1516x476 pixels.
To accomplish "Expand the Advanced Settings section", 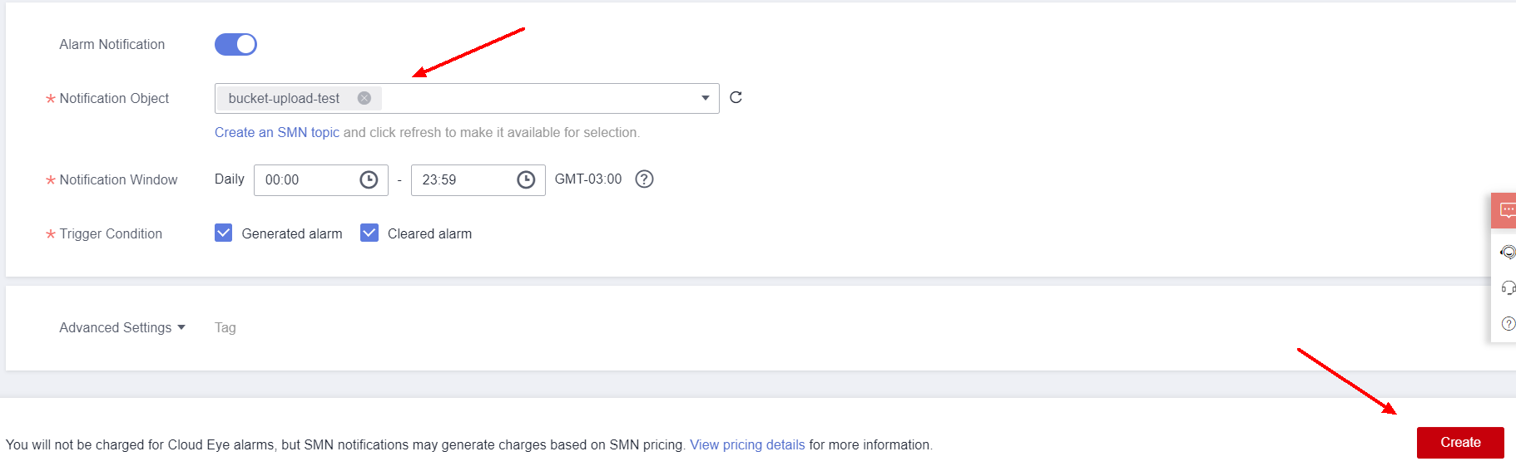I will coord(122,328).
